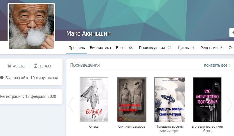
Task: Click the bookmark library count icon
Action: [x=35, y=66]
